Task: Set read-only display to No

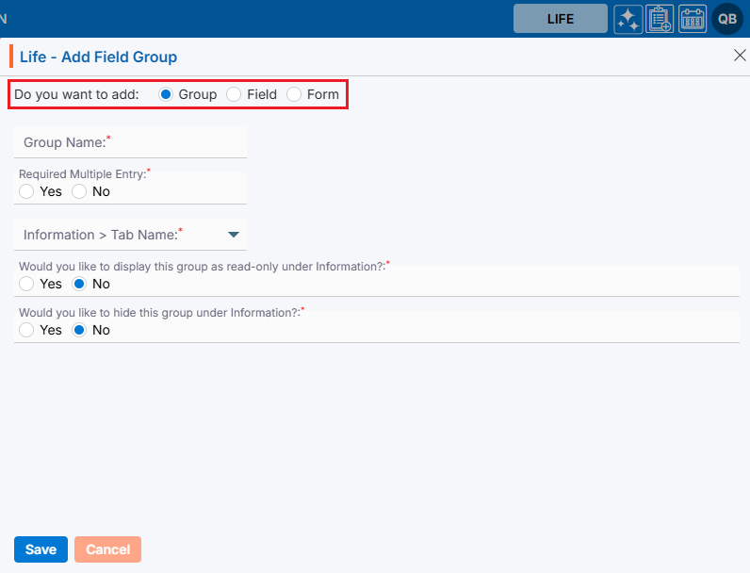Action: coord(79,284)
